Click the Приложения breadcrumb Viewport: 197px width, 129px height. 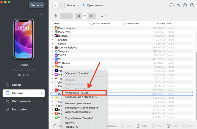click(95, 5)
